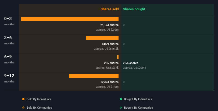Click the orange Sold By Individuals legend dot
Screen dimensions: 218x111
[x=23, y=99]
